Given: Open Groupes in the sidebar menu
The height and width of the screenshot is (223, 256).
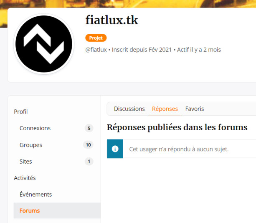Looking at the screenshot, I should pyautogui.click(x=31, y=145).
